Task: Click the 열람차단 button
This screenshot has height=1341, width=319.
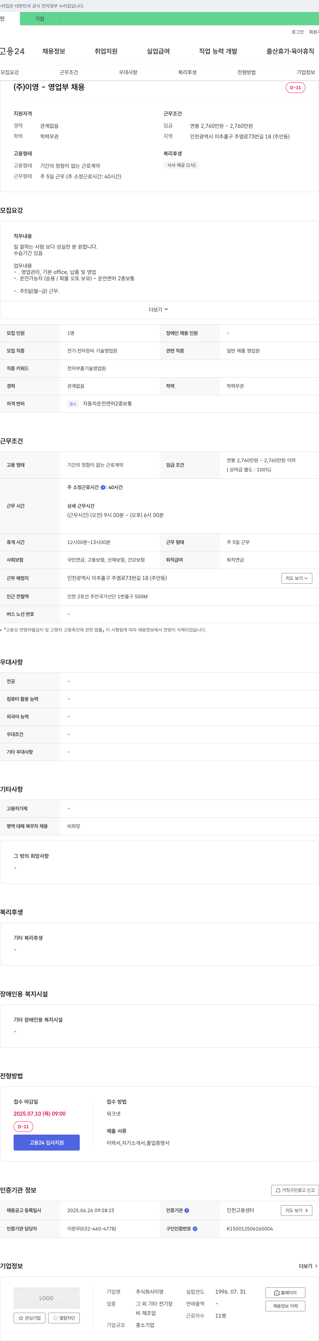Action: point(64,1318)
